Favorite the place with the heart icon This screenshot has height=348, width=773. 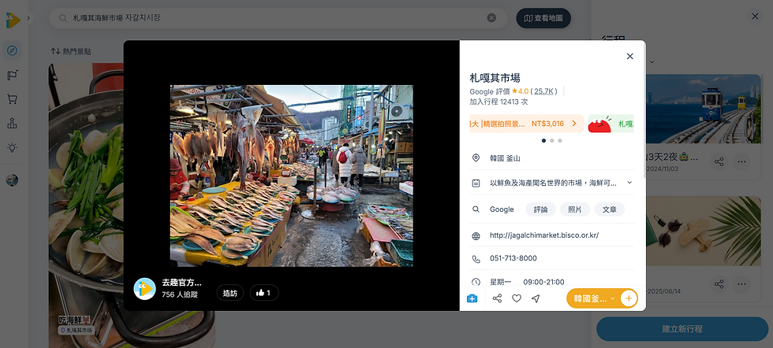[x=516, y=298]
